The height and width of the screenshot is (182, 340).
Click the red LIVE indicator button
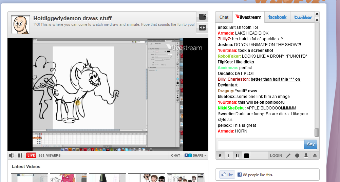coord(31,156)
